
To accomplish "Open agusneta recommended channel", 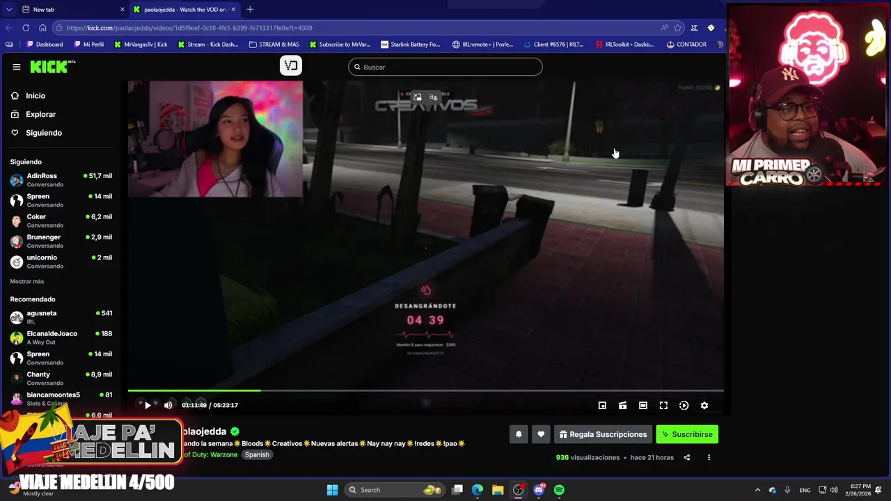I will [61, 317].
